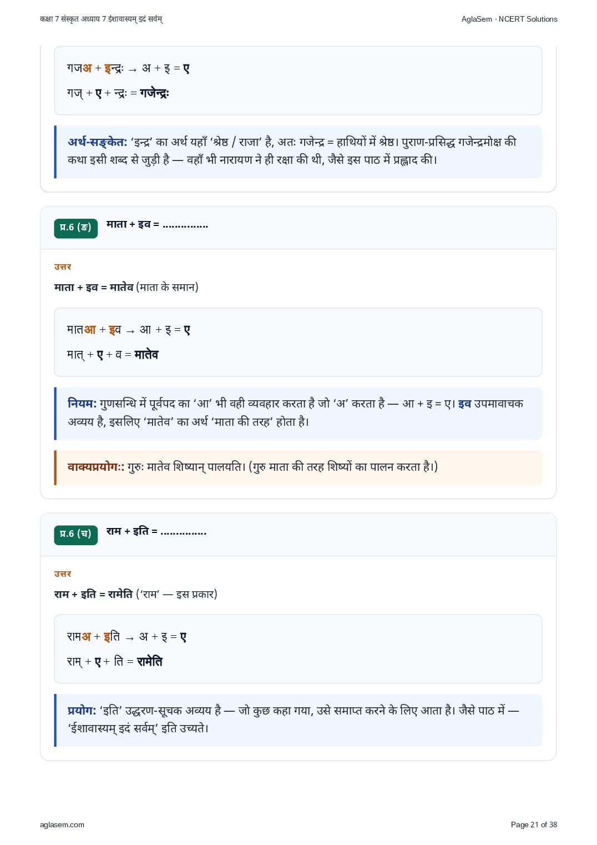
Task: Click the AglaSem · NCERT Solutions header text
Action: [x=509, y=19]
